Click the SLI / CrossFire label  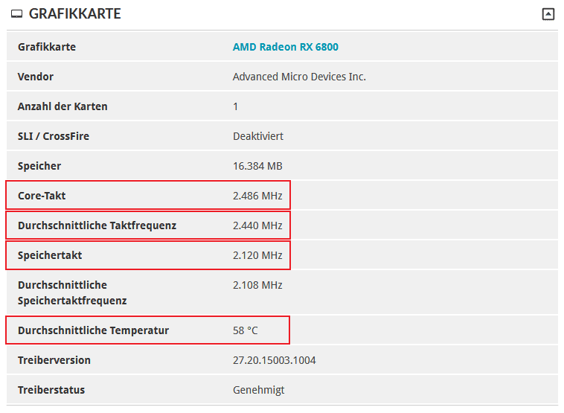[54, 136]
